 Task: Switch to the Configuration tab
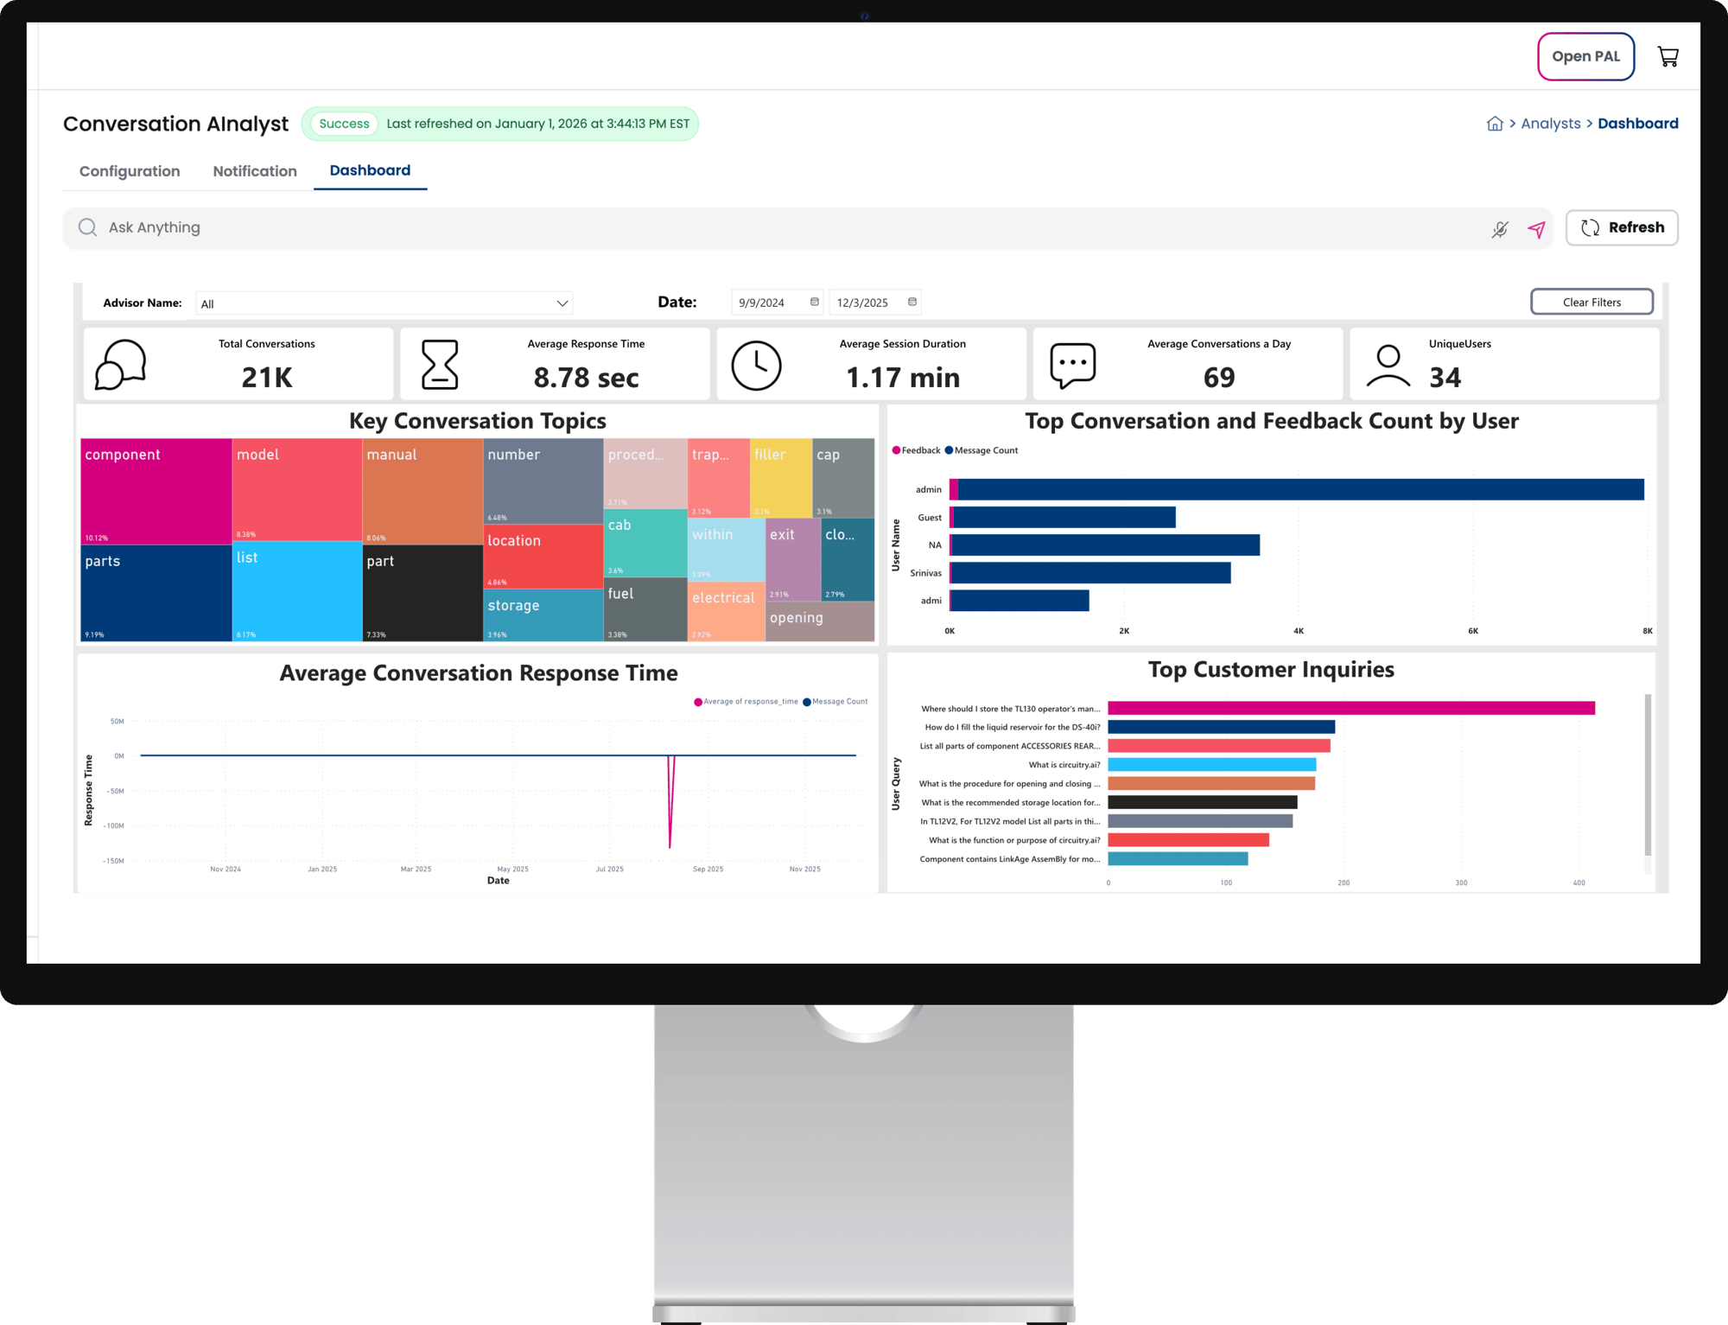pyautogui.click(x=130, y=171)
